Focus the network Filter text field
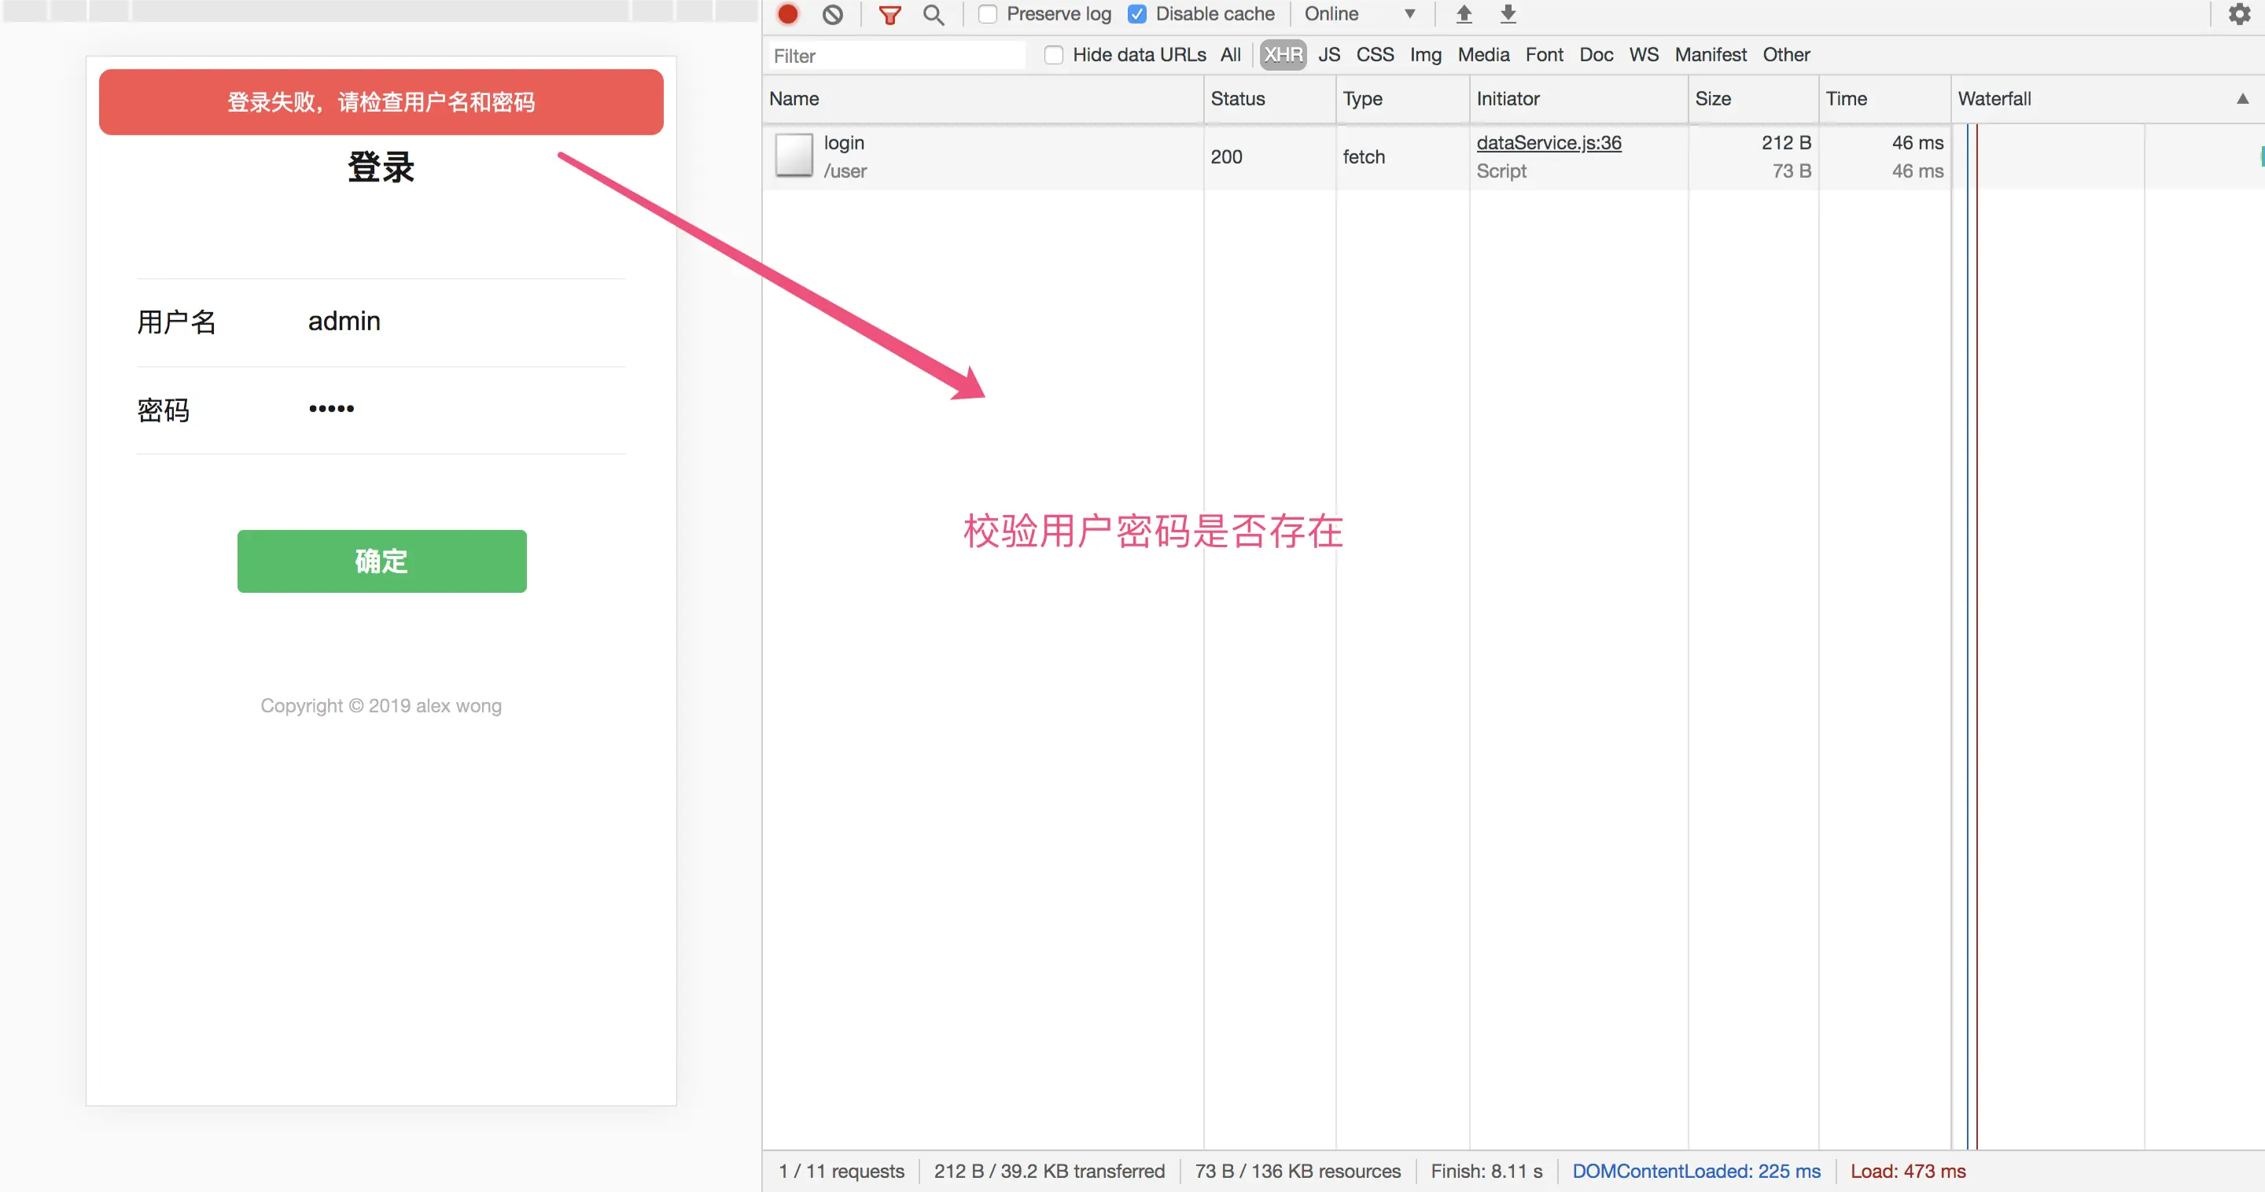The height and width of the screenshot is (1192, 2265). coord(895,55)
